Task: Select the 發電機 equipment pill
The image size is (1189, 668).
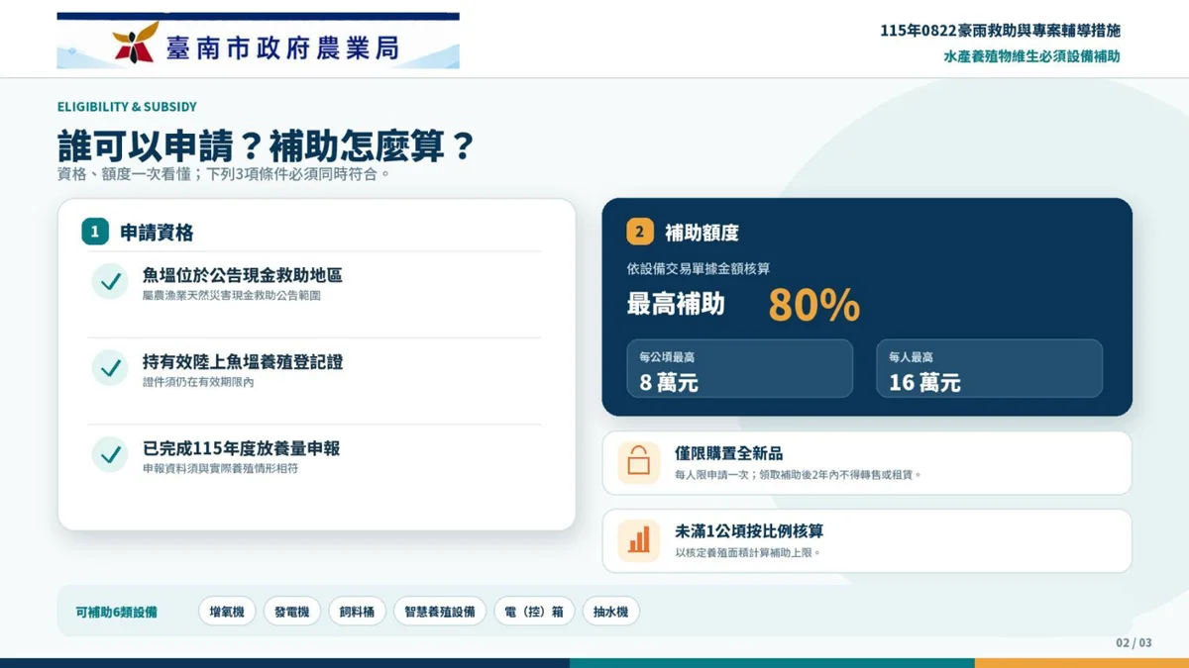Action: coord(291,612)
